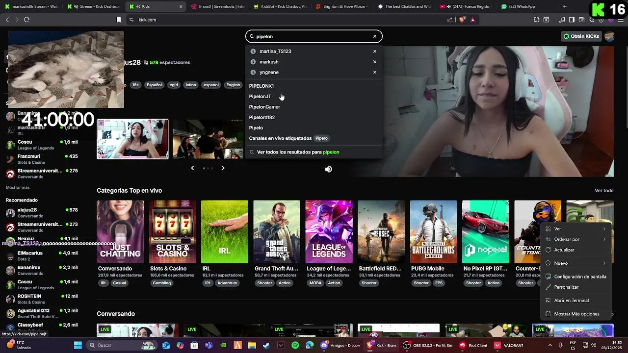Image resolution: width=628 pixels, height=353 pixels.
Task: Open ROSHTEIN recommended channel
Action: 42,299
